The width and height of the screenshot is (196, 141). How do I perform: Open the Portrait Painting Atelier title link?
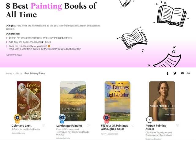point(156,127)
